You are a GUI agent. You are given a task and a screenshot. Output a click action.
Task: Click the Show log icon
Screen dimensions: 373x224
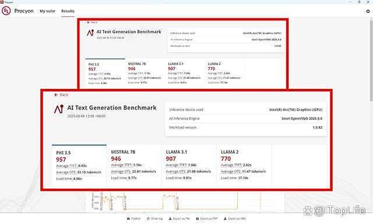point(148,219)
